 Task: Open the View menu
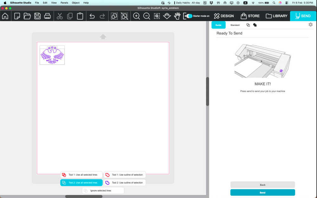pyautogui.click(x=54, y=3)
